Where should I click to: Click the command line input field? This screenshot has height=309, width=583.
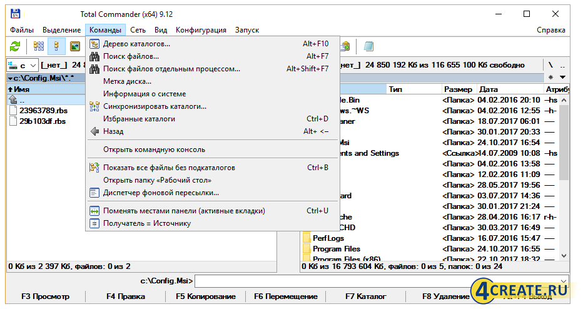pos(375,281)
